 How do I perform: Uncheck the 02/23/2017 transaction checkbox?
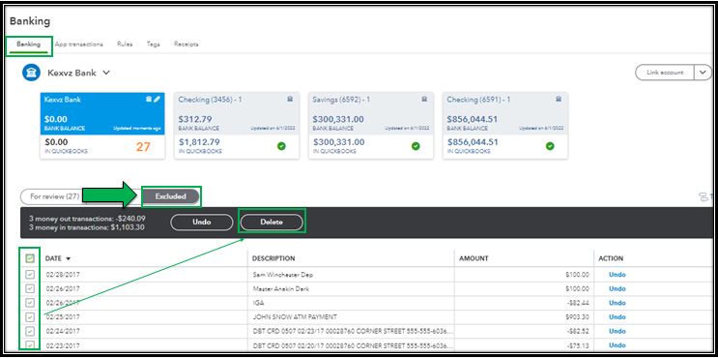(x=30, y=345)
